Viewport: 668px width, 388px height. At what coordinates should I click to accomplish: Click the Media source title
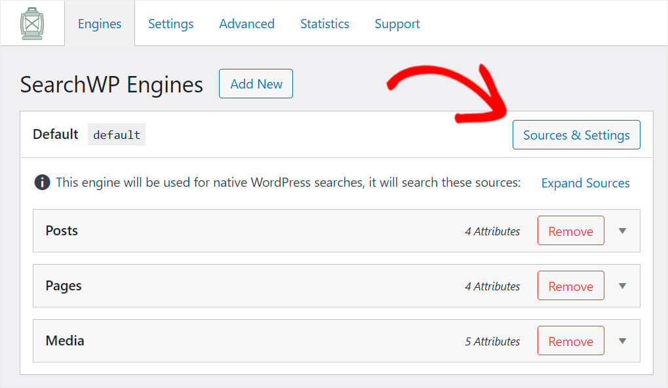pos(65,341)
